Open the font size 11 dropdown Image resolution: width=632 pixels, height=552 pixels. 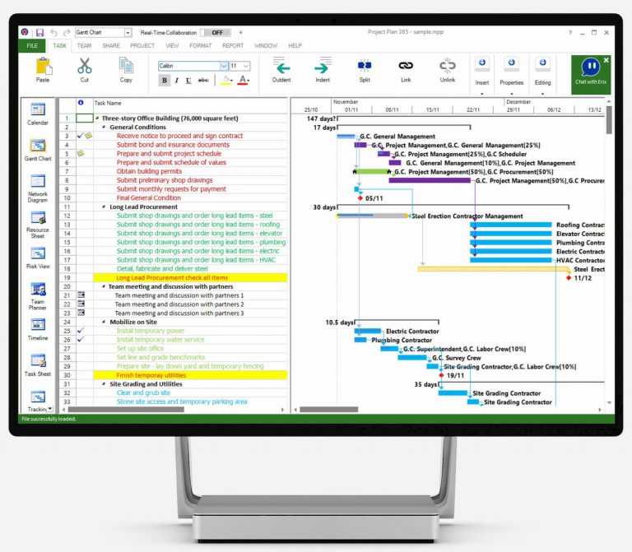point(246,66)
